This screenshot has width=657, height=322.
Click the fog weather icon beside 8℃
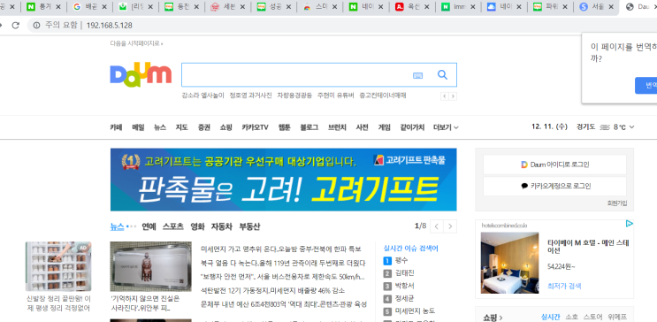605,127
